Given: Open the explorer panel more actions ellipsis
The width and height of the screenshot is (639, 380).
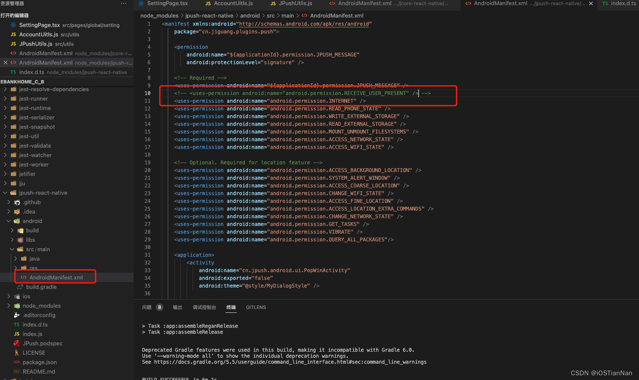Looking at the screenshot, I should tap(124, 3).
